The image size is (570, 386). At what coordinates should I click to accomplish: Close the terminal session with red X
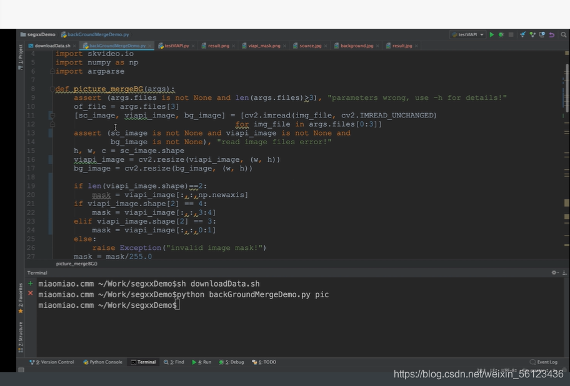[31, 294]
